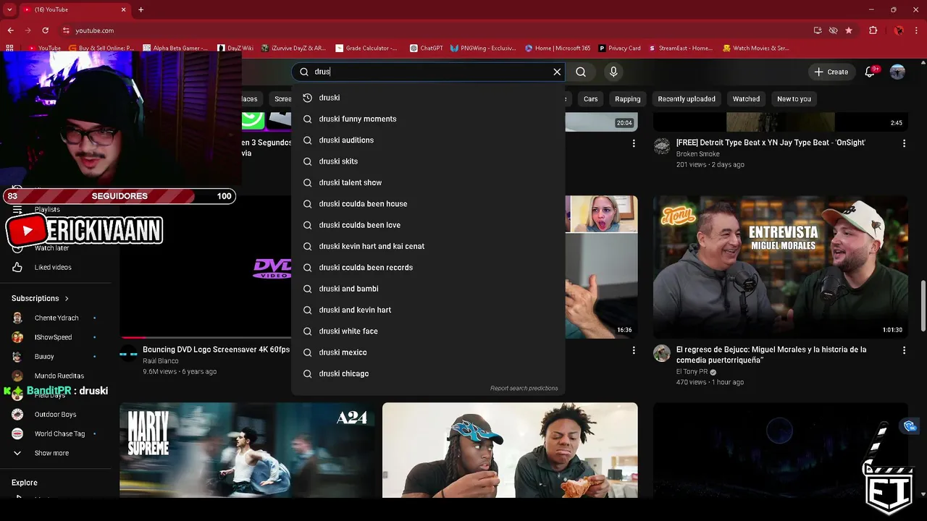Click the search magnifier button
The width and height of the screenshot is (927, 521).
pos(581,72)
